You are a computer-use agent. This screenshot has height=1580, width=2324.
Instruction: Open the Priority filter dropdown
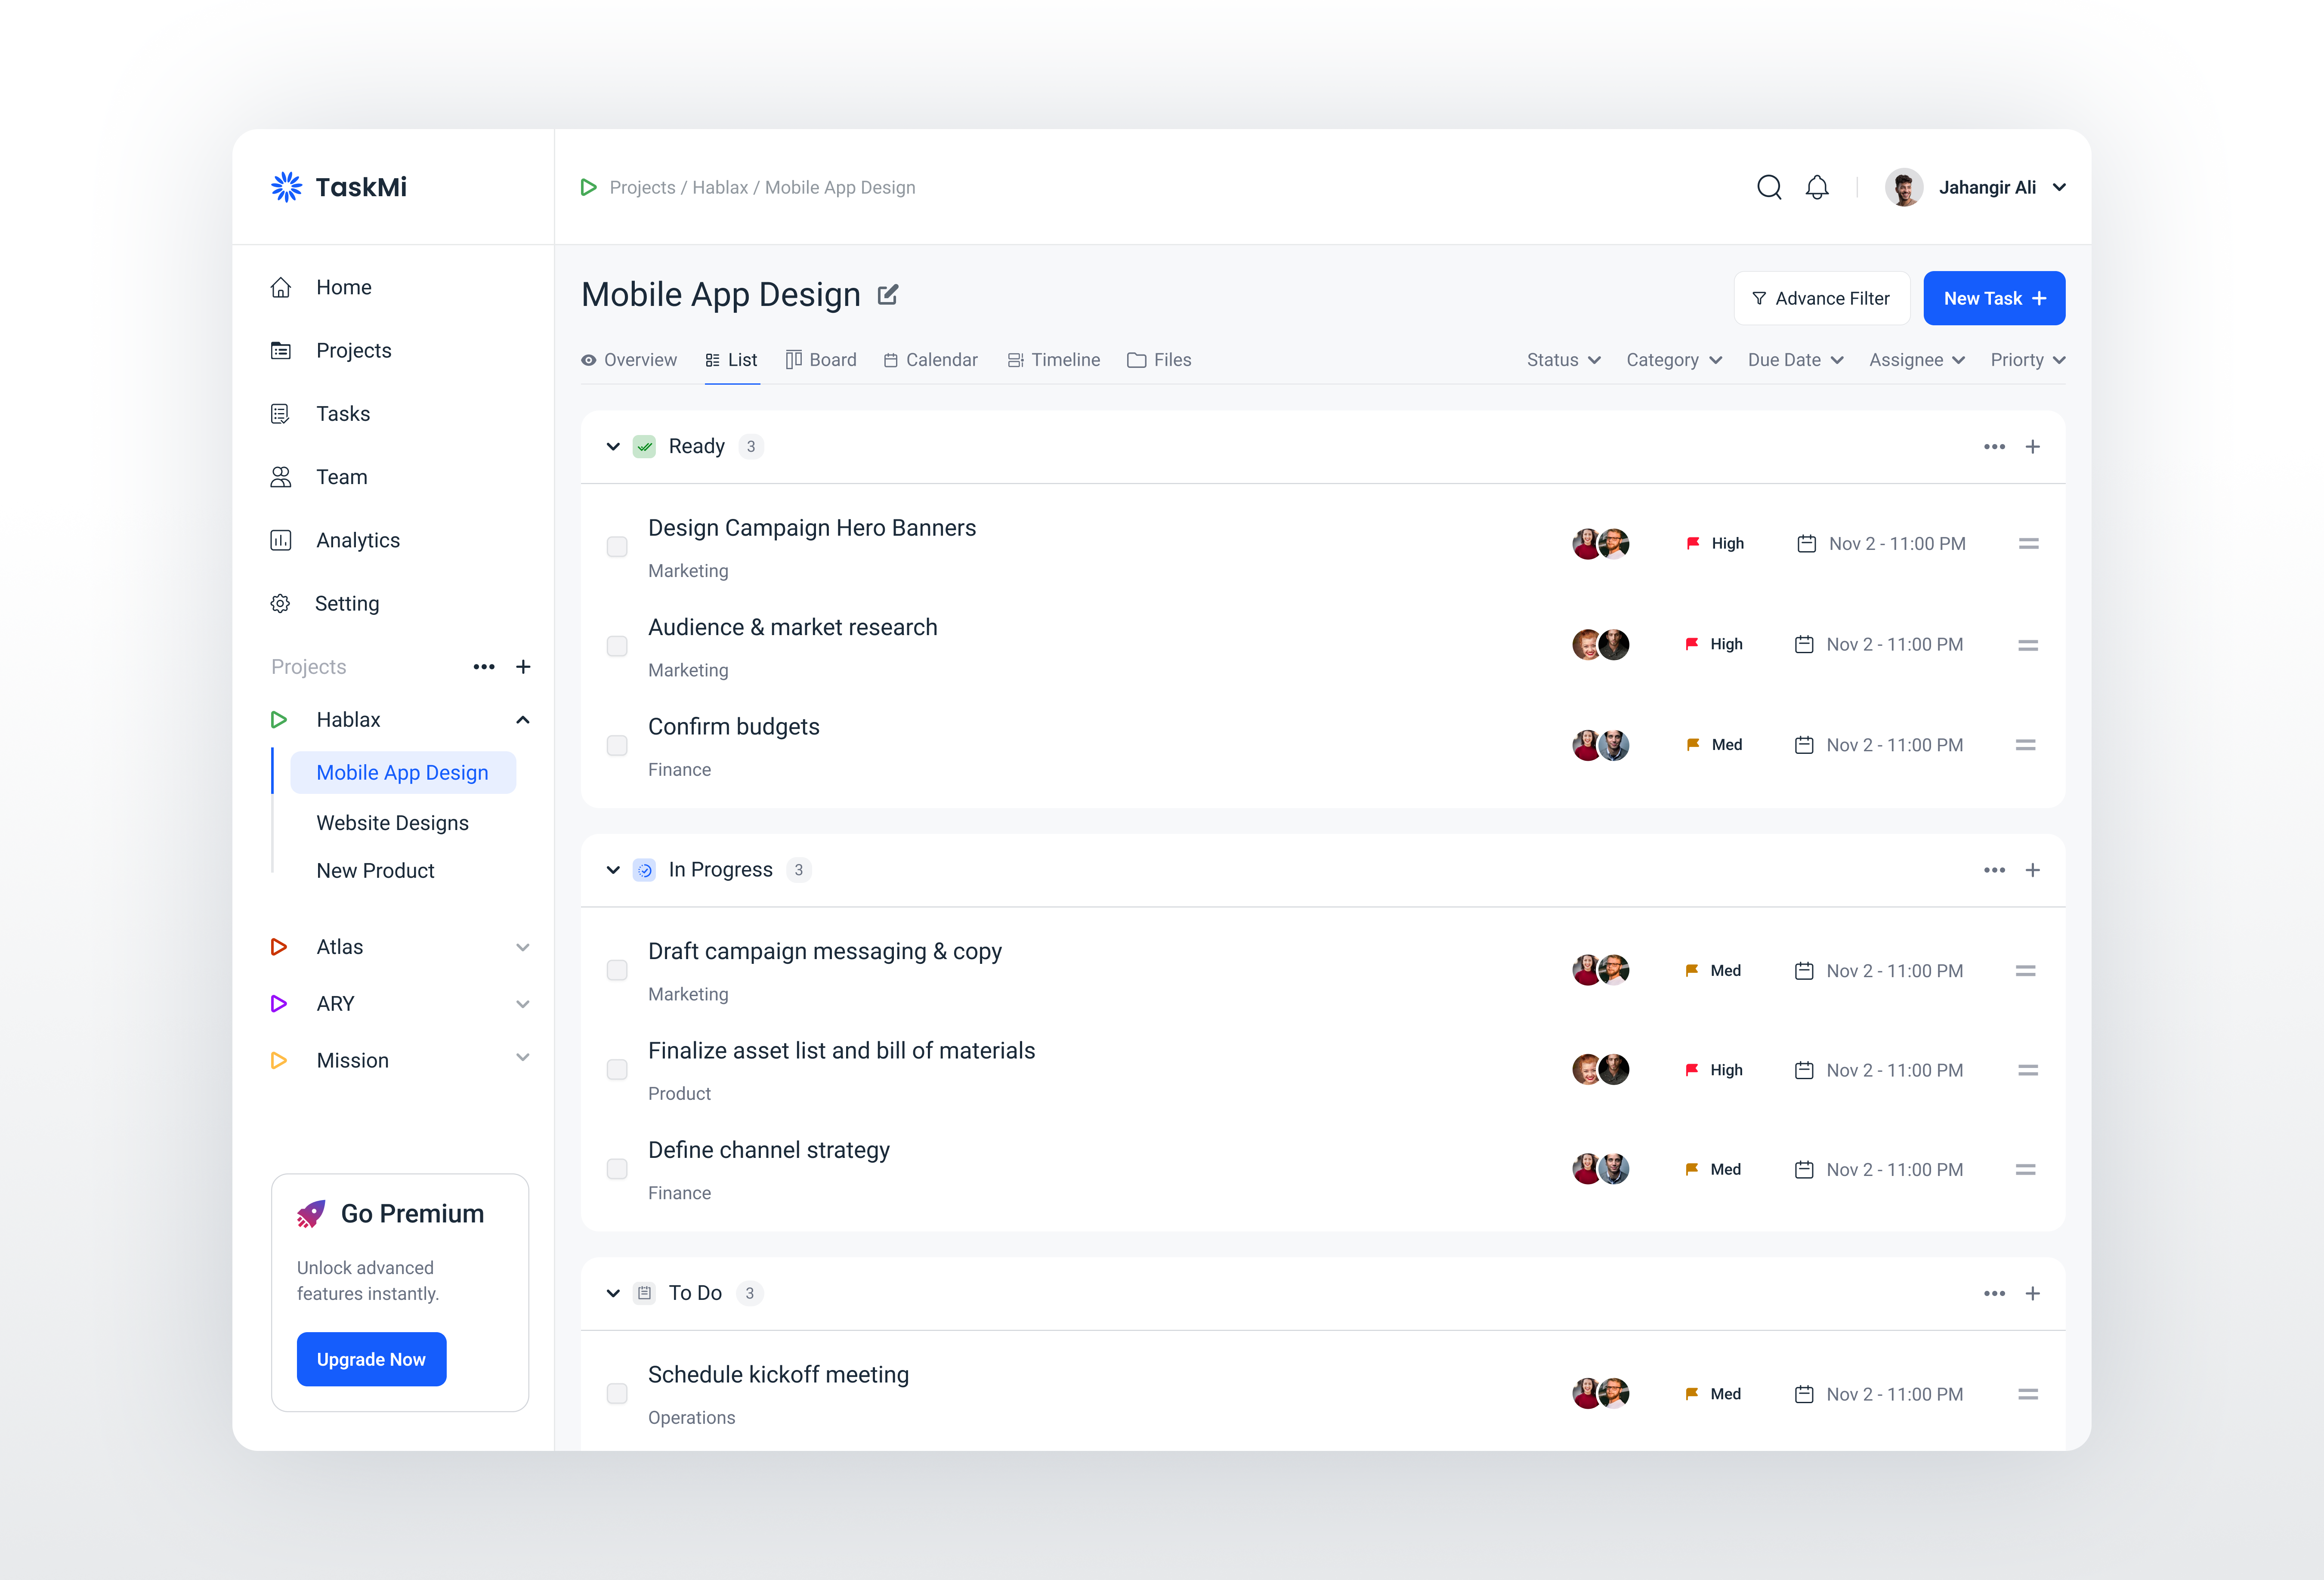(x=2026, y=360)
